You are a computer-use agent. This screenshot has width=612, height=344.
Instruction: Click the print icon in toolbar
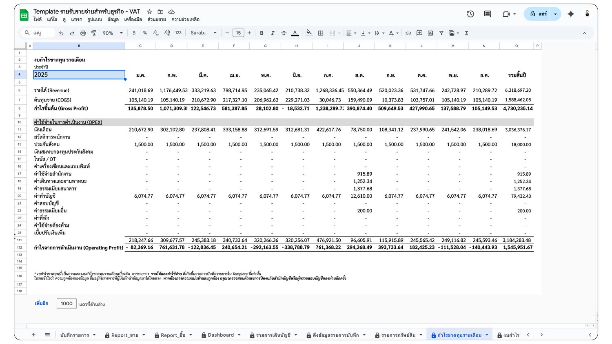pyautogui.click(x=83, y=33)
